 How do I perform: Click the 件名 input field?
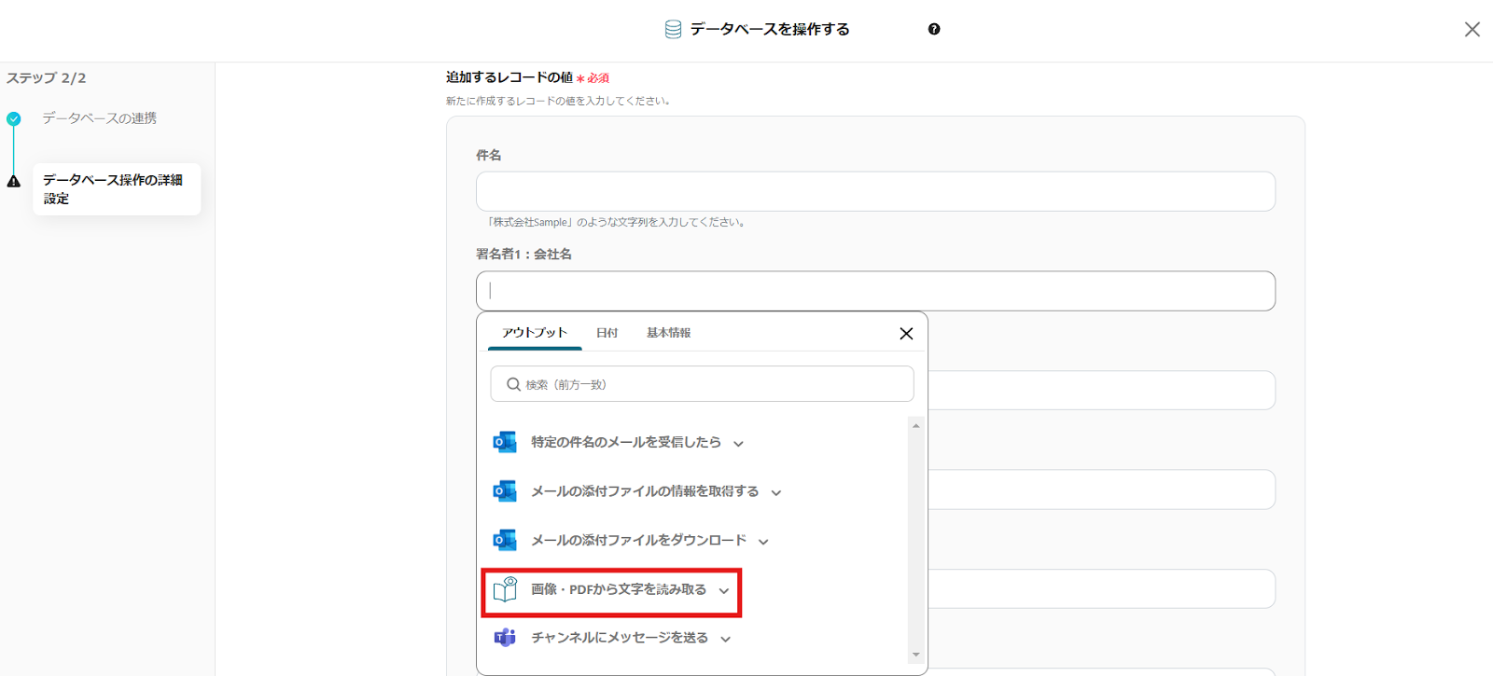click(874, 191)
